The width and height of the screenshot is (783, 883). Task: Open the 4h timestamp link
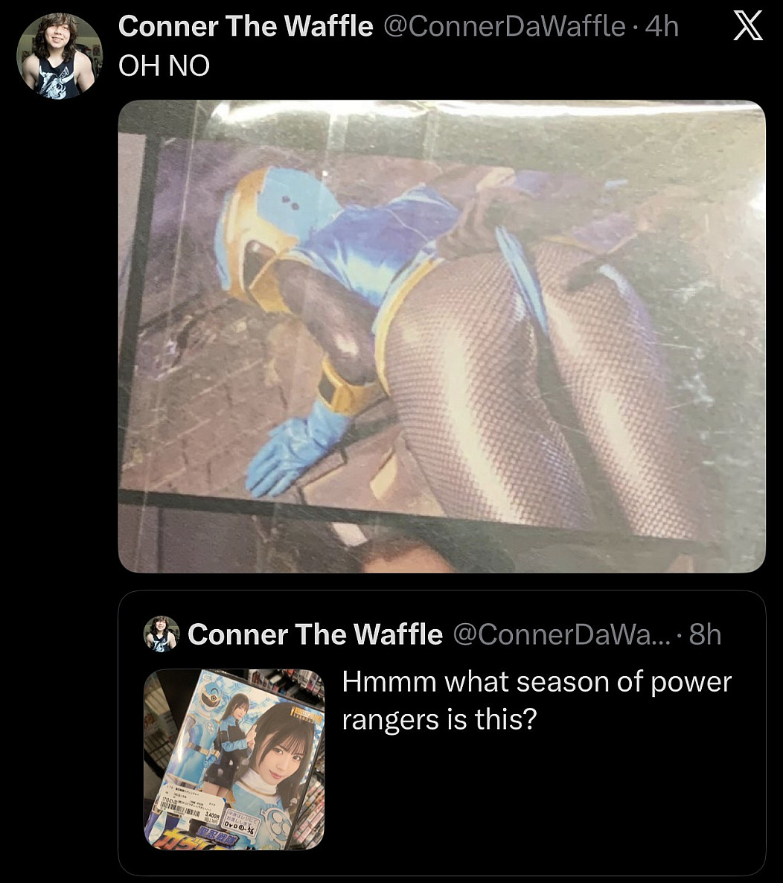(662, 27)
